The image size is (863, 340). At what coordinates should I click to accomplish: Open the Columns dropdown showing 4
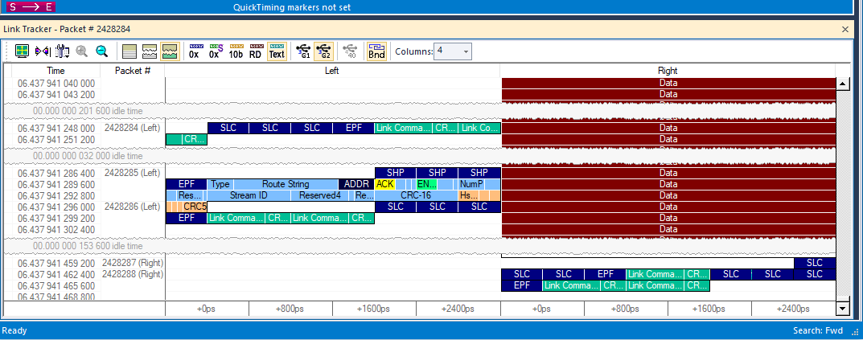point(453,51)
